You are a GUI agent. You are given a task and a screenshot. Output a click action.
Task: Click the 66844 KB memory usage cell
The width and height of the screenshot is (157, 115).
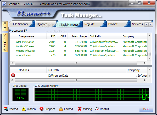(81, 51)
